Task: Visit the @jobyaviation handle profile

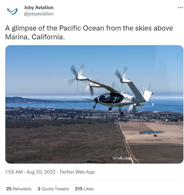Action: [39, 14]
